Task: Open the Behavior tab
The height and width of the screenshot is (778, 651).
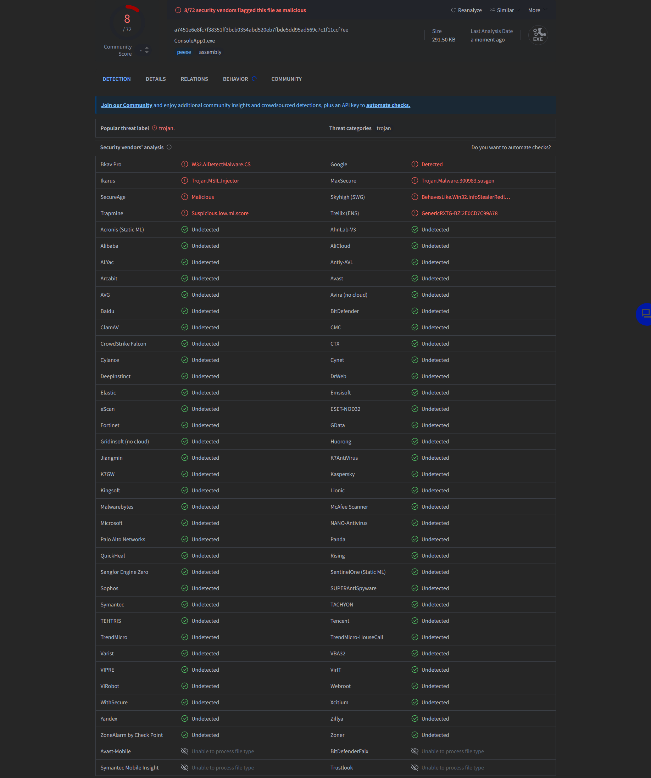Action: pos(235,79)
